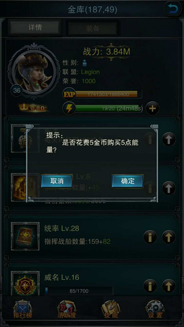Click the up arrow on Lv.6 skill row

click(169, 188)
